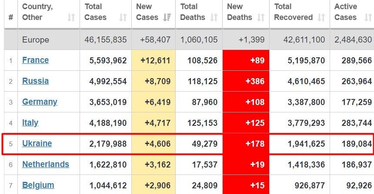Click Russia's red +386 new deaths cell

point(246,81)
